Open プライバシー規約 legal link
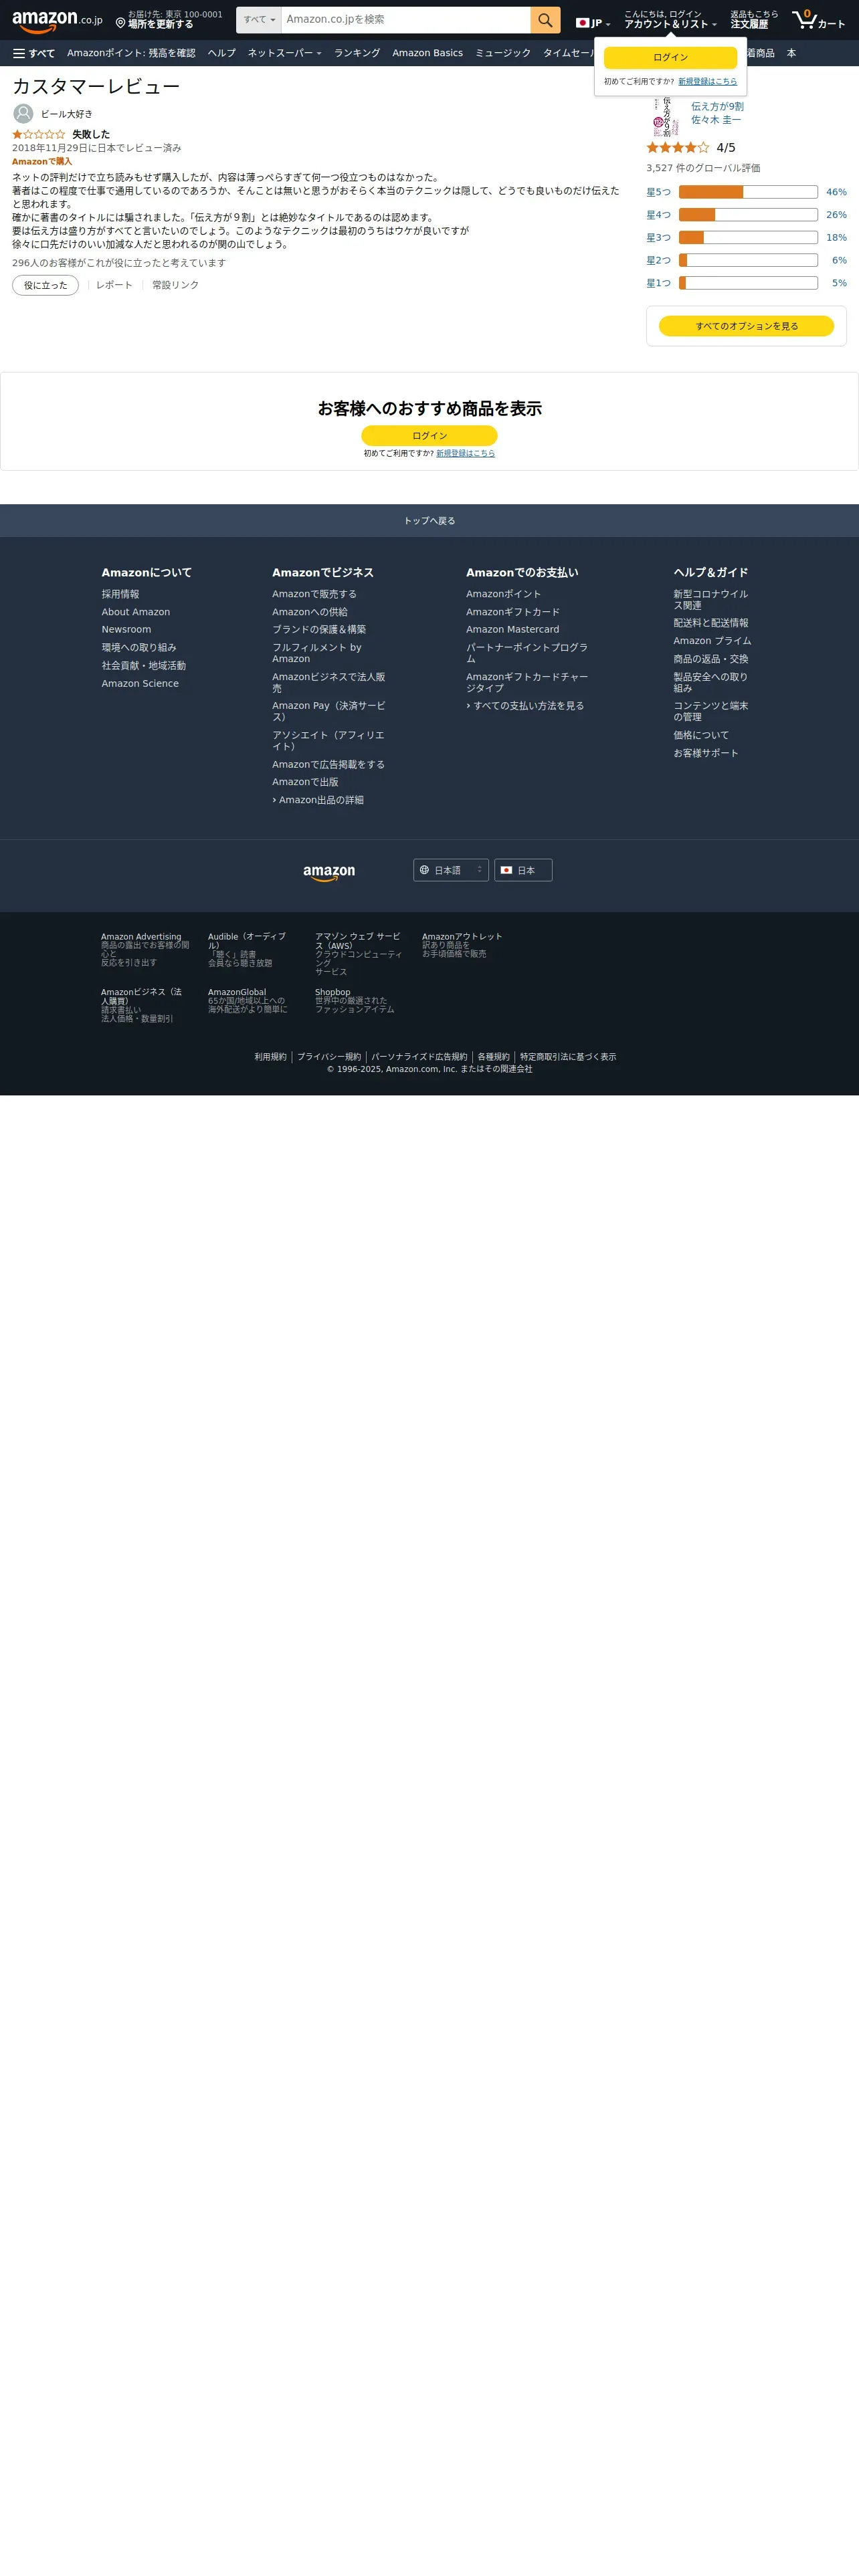 click(x=329, y=1057)
